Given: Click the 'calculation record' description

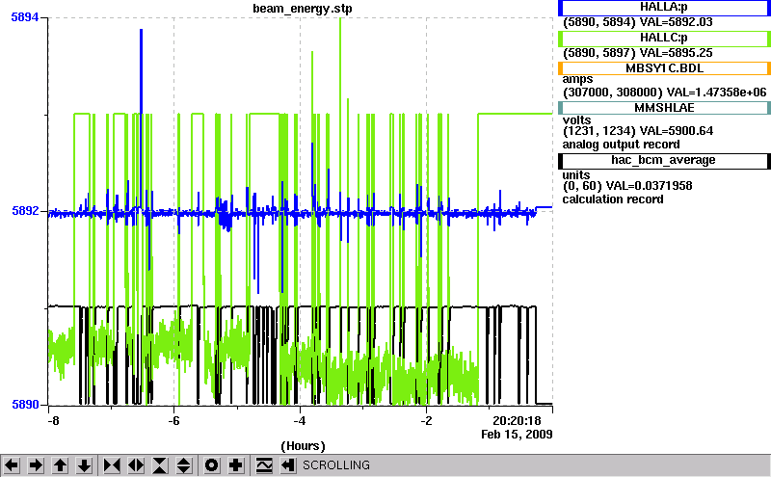Looking at the screenshot, I should pos(613,199).
